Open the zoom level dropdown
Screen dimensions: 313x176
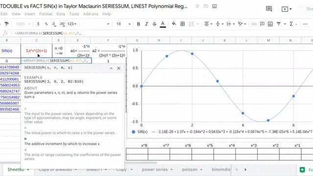click(x=23, y=24)
